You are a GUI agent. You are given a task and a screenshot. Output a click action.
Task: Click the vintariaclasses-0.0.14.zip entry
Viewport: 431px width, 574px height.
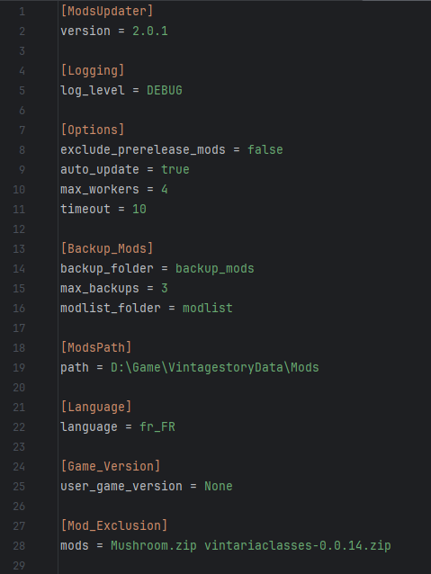(x=297, y=545)
